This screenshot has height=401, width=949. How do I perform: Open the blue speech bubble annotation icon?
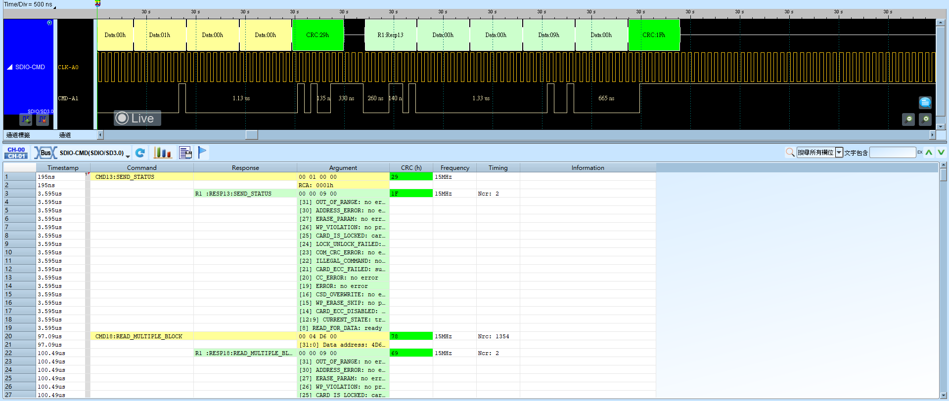coord(925,103)
